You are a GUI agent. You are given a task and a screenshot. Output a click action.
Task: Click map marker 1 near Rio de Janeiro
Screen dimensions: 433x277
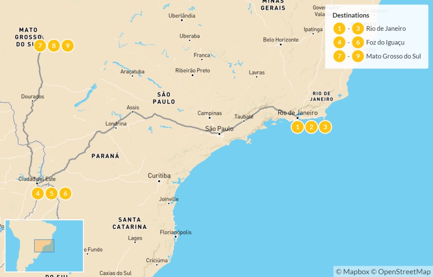click(x=297, y=127)
